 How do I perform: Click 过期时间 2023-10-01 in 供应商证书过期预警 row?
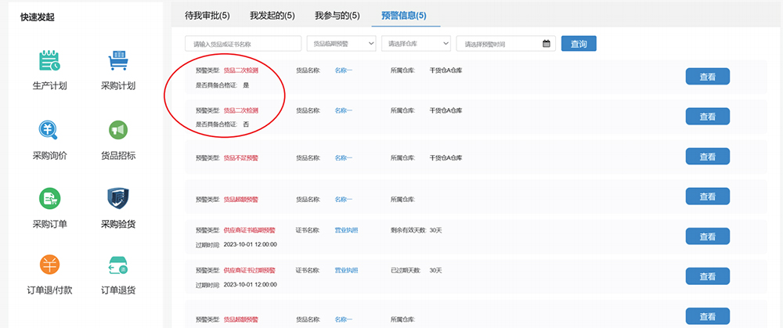250,284
